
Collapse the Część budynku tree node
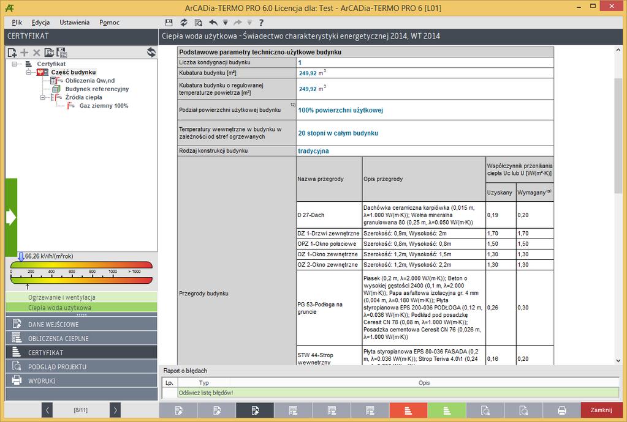point(29,72)
